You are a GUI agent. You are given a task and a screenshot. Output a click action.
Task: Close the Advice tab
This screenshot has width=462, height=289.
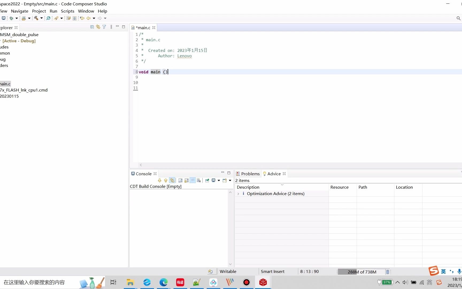(284, 174)
